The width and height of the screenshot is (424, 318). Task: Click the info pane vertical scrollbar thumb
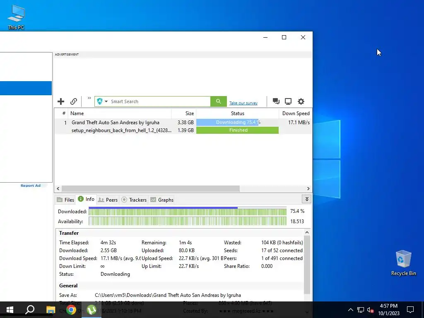pos(307,265)
